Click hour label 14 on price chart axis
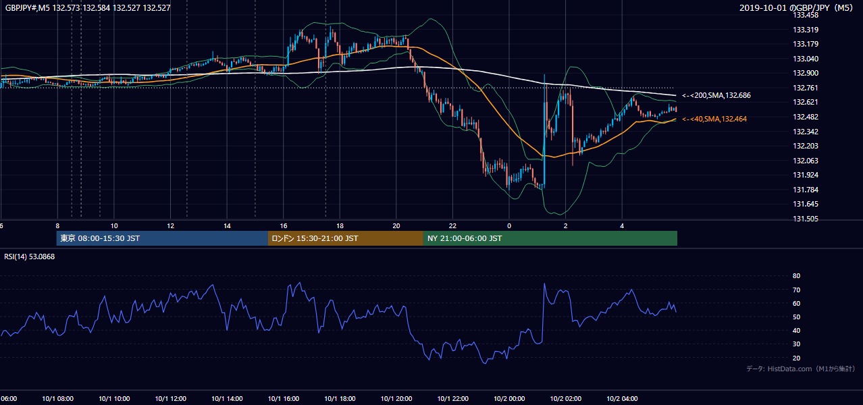Image resolution: width=863 pixels, height=405 pixels. click(x=228, y=225)
